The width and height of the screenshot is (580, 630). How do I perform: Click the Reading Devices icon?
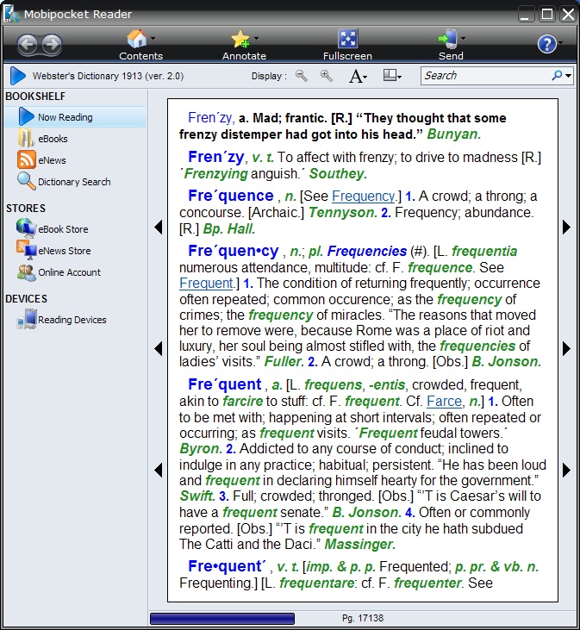[27, 319]
